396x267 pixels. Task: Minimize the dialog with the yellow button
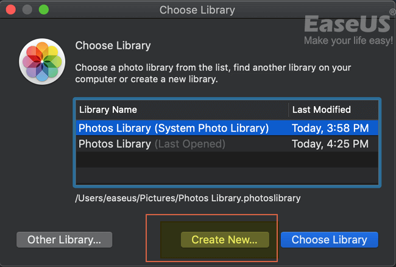(28, 10)
